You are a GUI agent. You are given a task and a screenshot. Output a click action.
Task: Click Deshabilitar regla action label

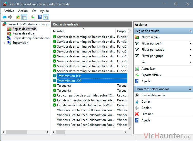[153, 95]
